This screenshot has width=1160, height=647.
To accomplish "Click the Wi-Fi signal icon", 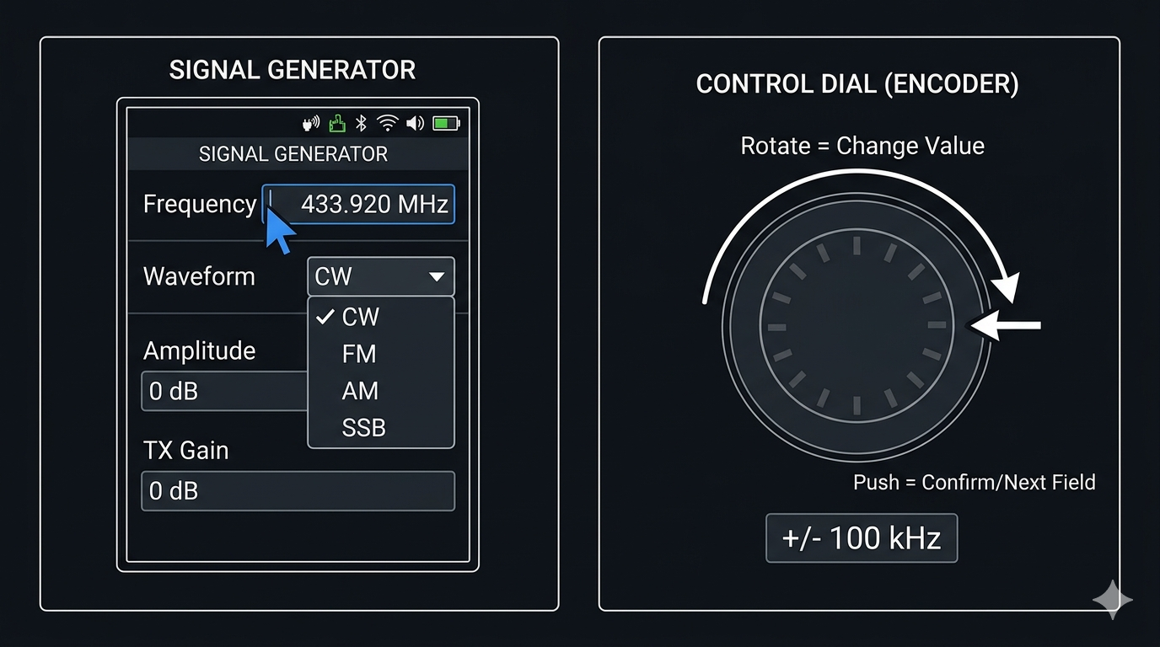I will coord(388,124).
